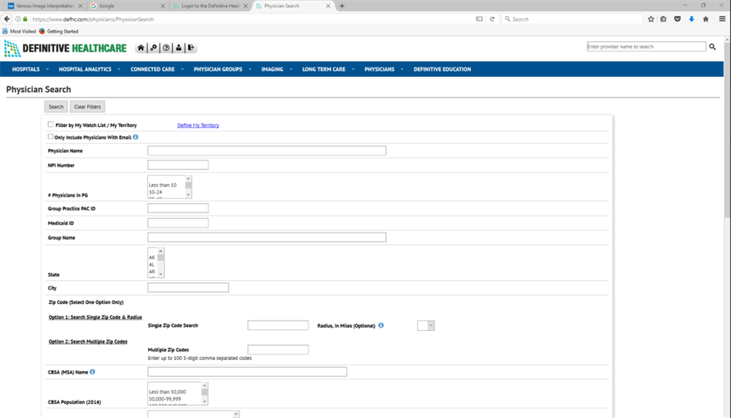Expand the Long Term Care menu arrow
Viewport: 731px width, 418px height.
point(354,69)
